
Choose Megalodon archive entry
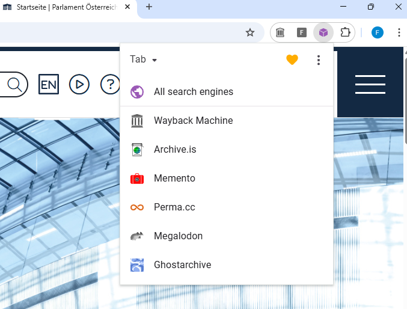[x=178, y=236]
